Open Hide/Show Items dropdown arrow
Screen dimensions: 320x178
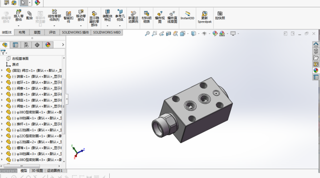pos(209,34)
